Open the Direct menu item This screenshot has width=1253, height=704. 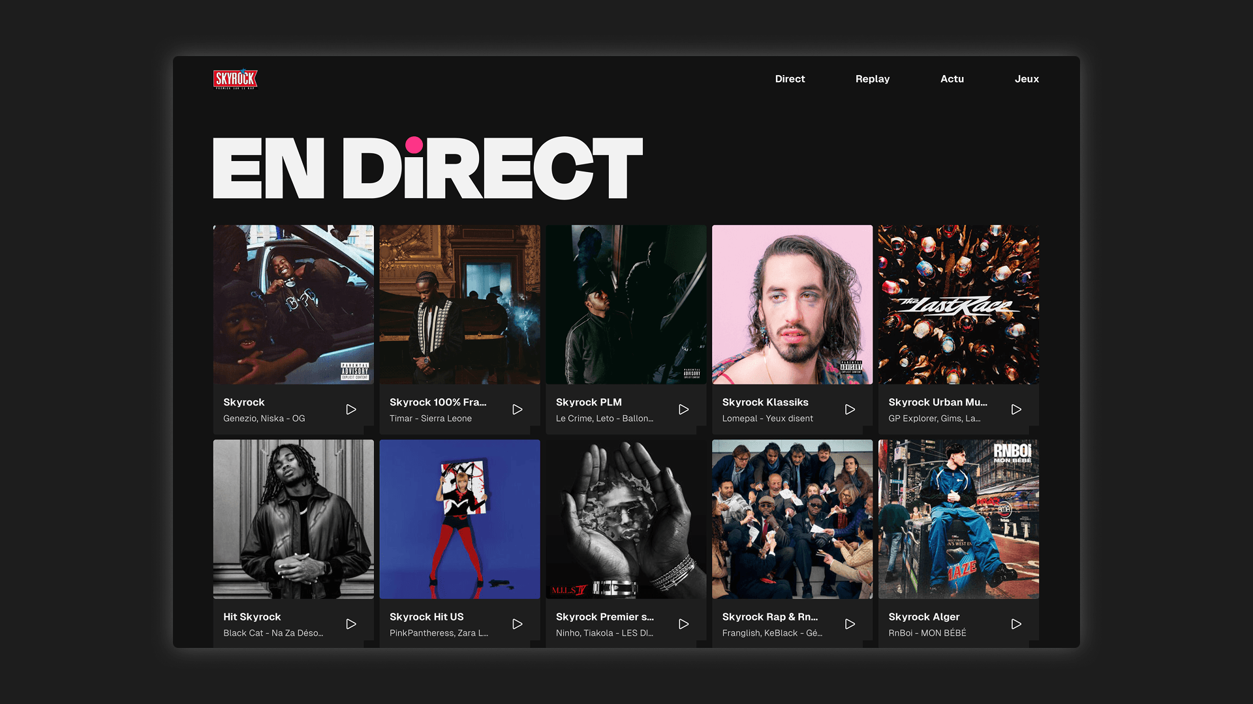tap(790, 79)
